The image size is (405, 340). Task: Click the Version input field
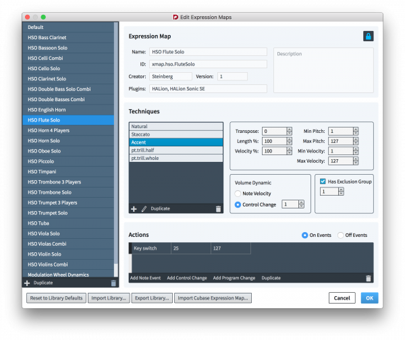point(232,76)
